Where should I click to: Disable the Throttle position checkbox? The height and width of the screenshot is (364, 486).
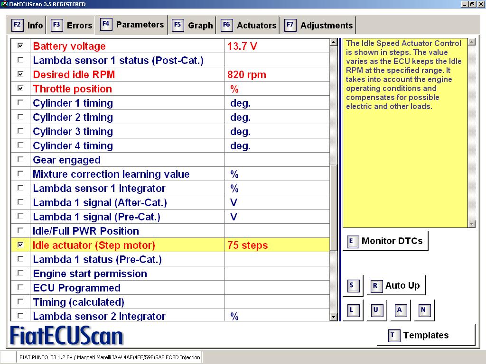tap(20, 88)
